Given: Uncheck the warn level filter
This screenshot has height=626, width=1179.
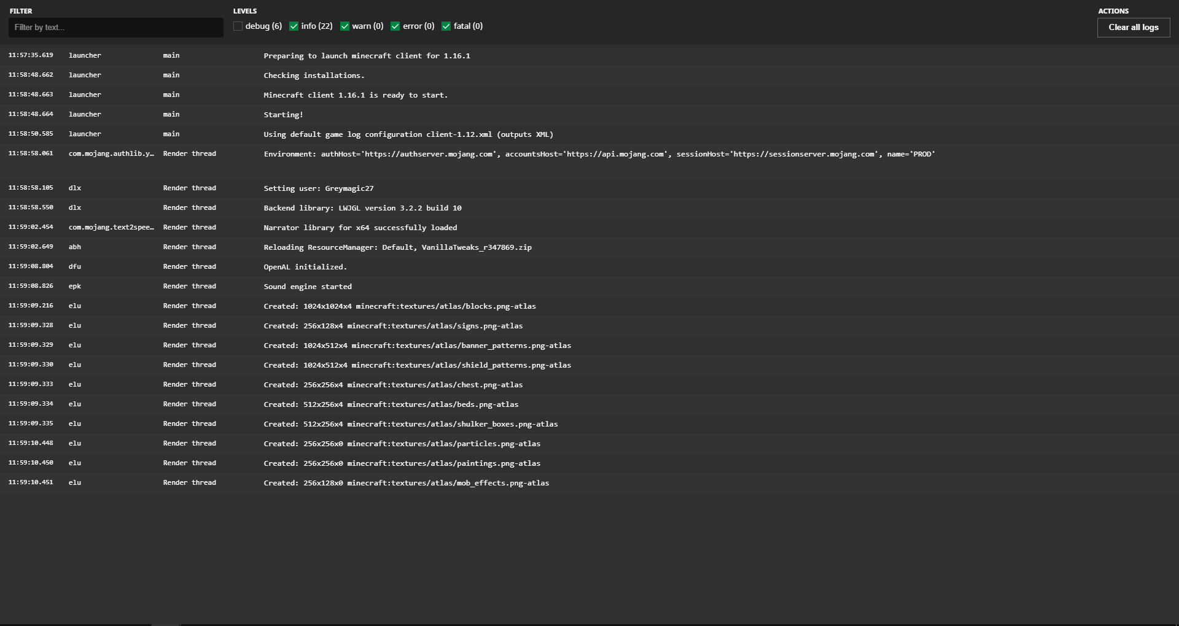Looking at the screenshot, I should point(344,26).
